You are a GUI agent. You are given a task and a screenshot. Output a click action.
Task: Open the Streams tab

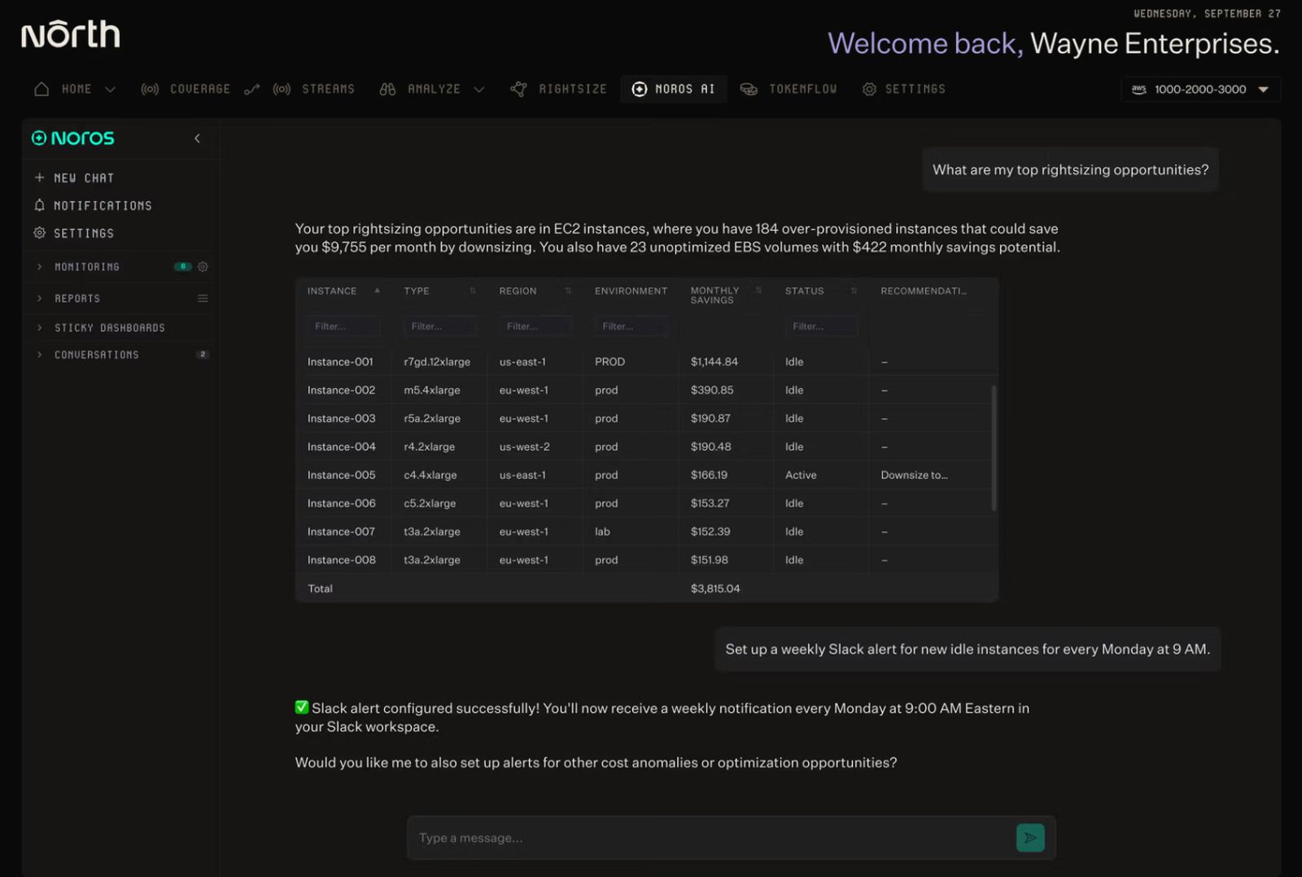coord(328,89)
